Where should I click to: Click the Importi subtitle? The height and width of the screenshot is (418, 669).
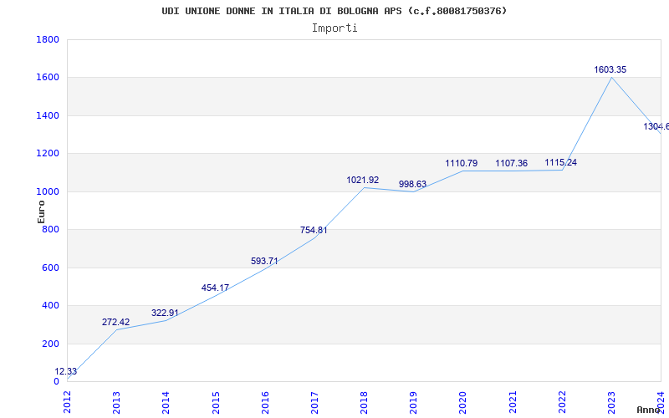pos(334,28)
